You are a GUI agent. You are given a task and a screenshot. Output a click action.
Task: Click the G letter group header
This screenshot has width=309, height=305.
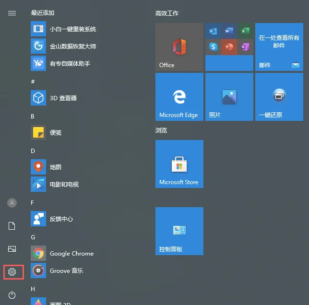(33, 237)
